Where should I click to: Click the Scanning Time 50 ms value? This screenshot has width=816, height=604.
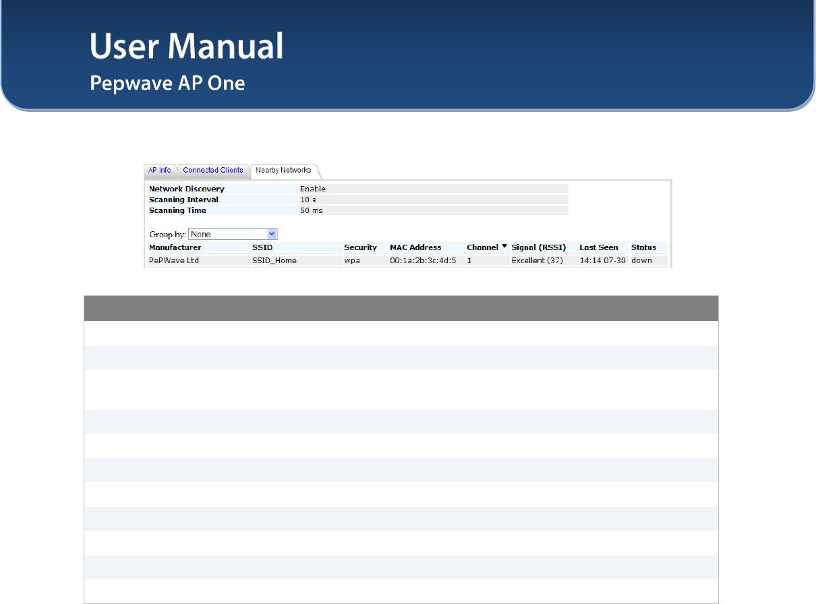(434, 210)
